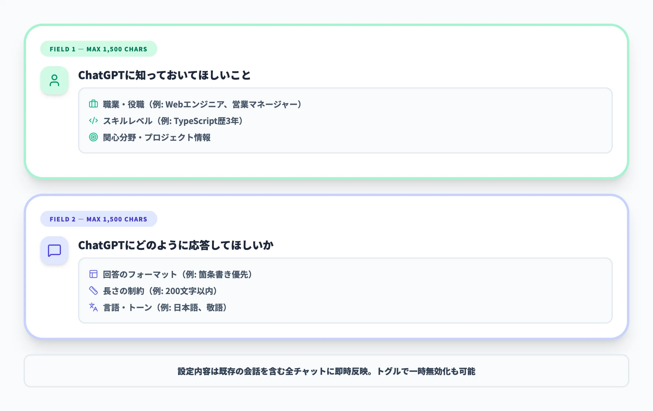This screenshot has height=411, width=653.
Task: Select the target icon beside 関心分野・プロジェクト情報
Action: coord(93,138)
